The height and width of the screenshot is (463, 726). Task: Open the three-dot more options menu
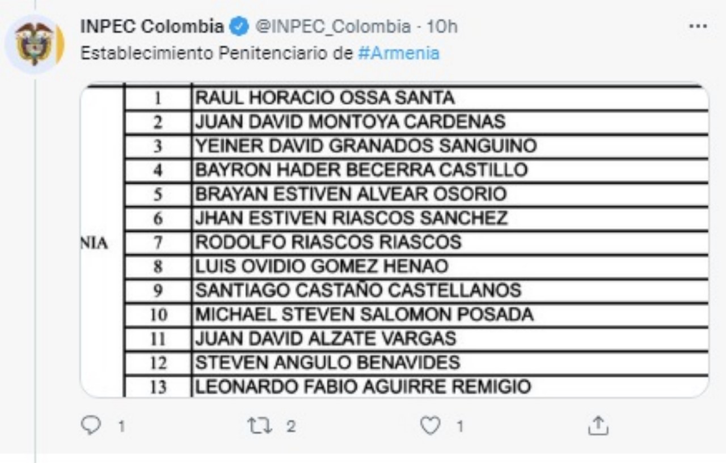click(697, 27)
